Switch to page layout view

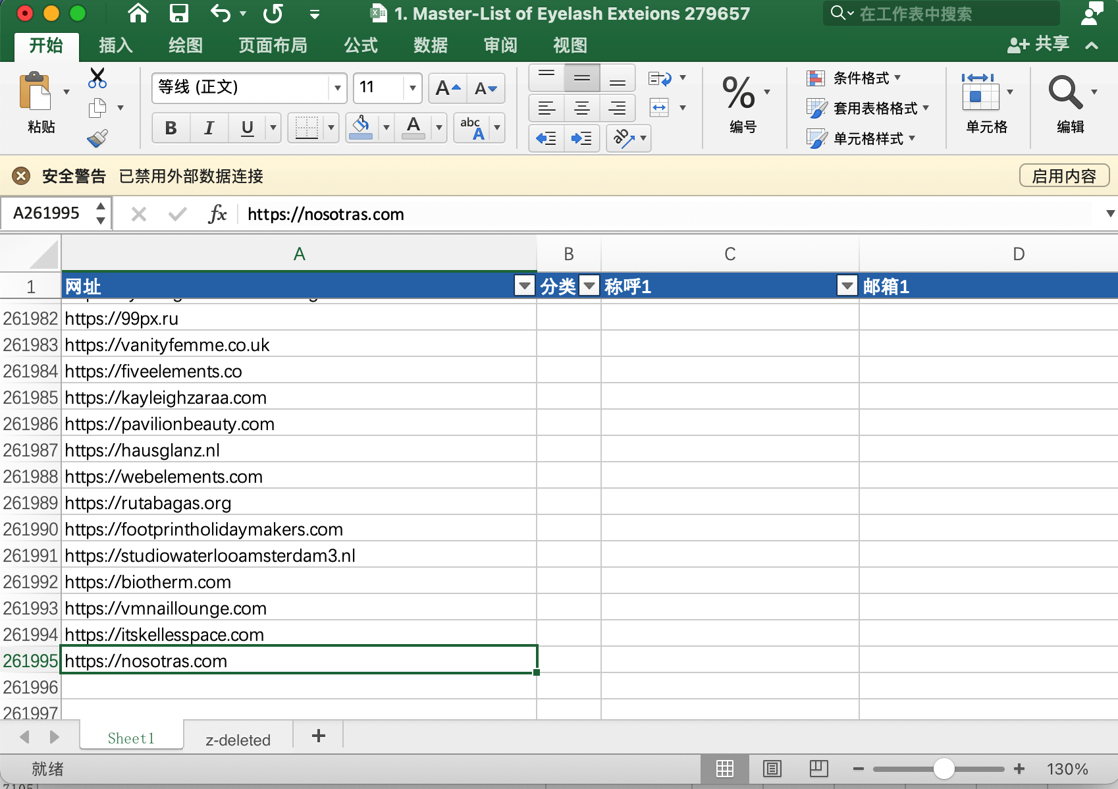coord(772,769)
